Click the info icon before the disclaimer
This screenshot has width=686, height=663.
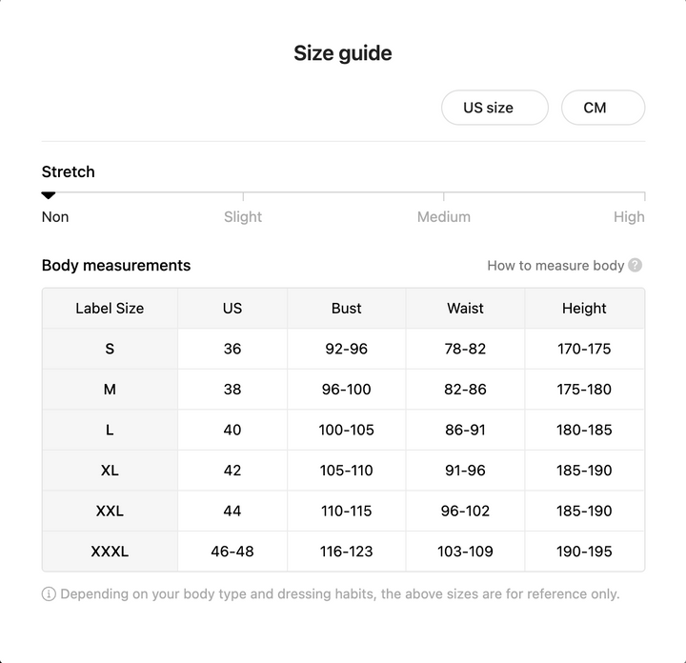click(49, 593)
